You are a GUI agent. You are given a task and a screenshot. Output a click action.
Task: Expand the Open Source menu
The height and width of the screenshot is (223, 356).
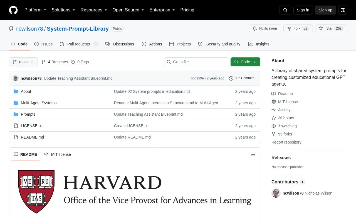pyautogui.click(x=128, y=10)
